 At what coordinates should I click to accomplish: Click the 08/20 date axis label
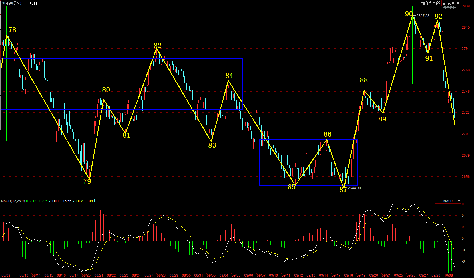click(86, 275)
